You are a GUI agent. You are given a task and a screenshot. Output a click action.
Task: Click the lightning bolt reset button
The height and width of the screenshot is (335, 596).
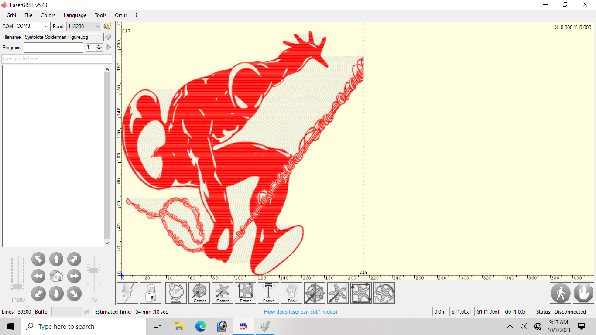pyautogui.click(x=128, y=293)
